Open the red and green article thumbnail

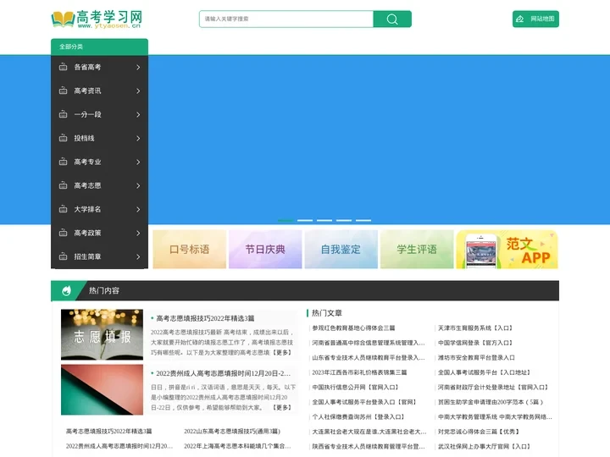click(x=102, y=390)
